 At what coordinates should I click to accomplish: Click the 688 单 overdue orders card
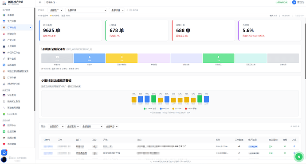[x=204, y=31]
